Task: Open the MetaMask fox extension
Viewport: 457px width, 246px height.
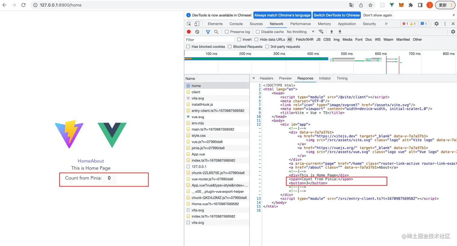Action: (401, 5)
